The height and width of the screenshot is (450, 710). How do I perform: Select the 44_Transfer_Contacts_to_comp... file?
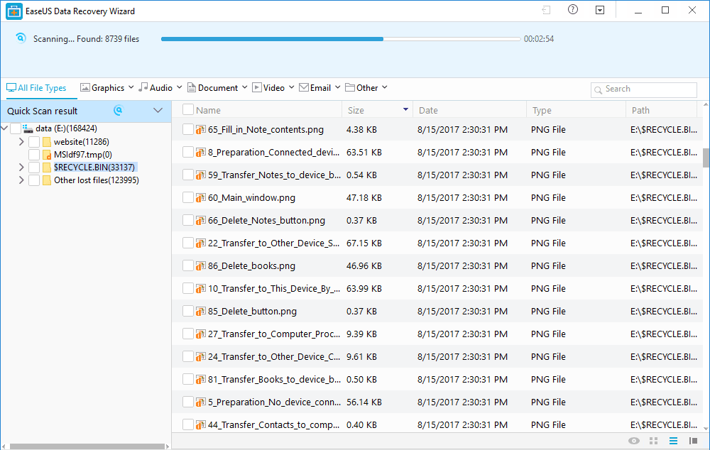click(x=273, y=424)
